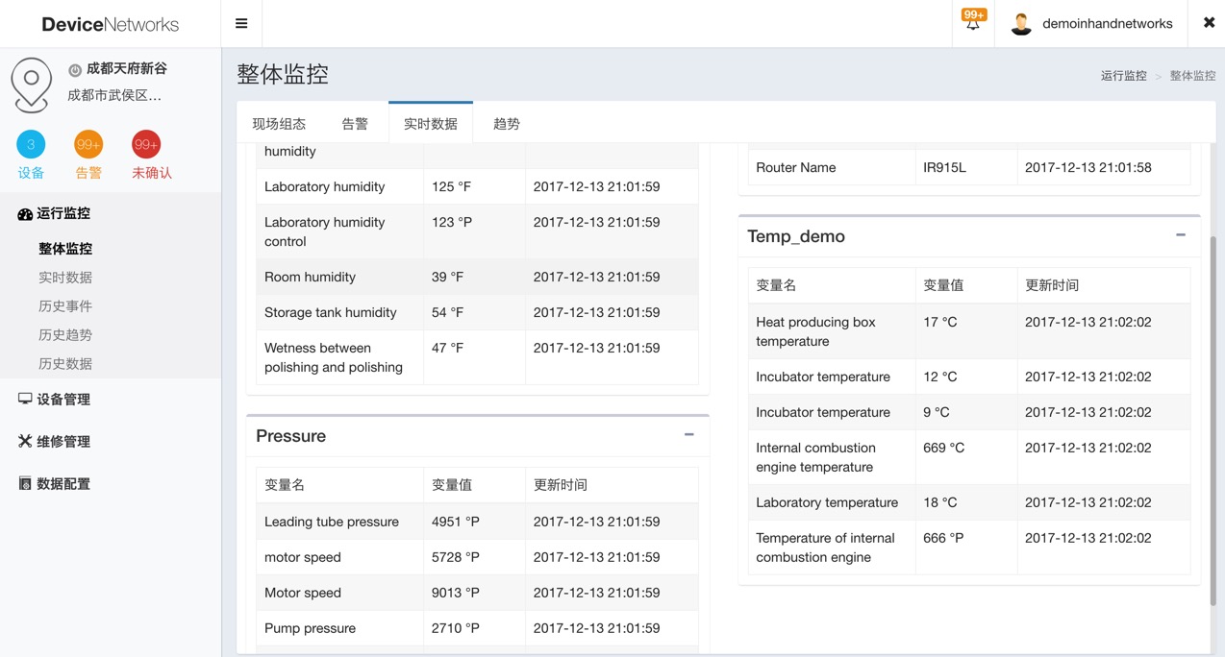The width and height of the screenshot is (1225, 657).
Task: Collapse the Temp_demo panel
Action: tap(1181, 235)
